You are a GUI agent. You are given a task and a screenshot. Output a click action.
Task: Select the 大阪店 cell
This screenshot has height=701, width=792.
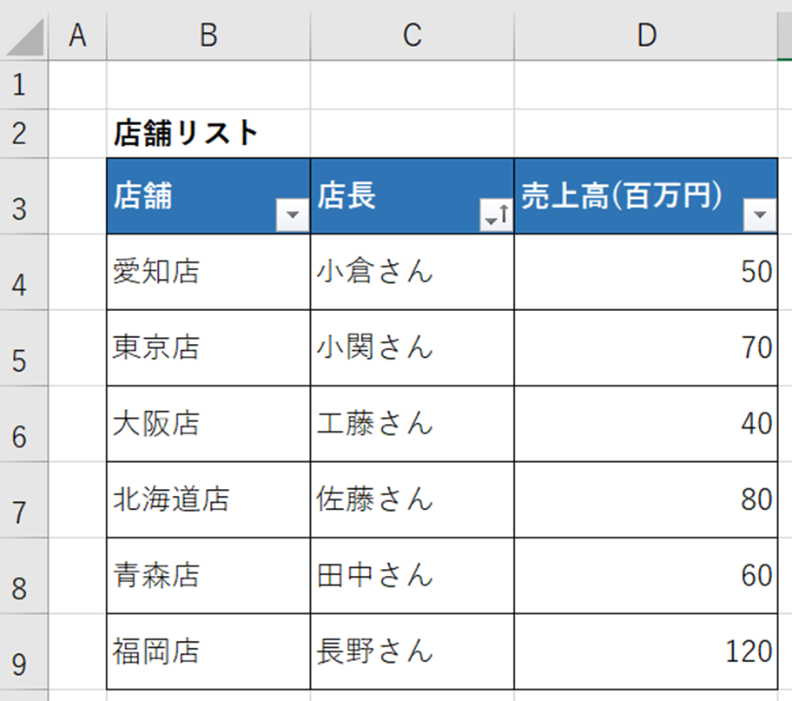208,424
